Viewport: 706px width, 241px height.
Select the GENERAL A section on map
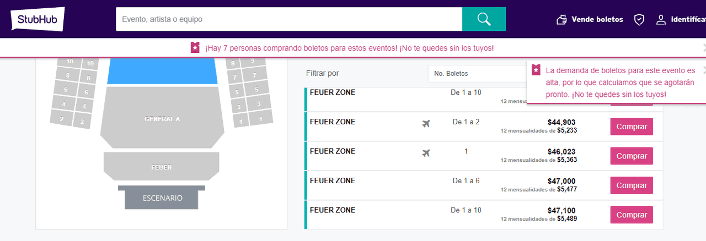pyautogui.click(x=162, y=118)
